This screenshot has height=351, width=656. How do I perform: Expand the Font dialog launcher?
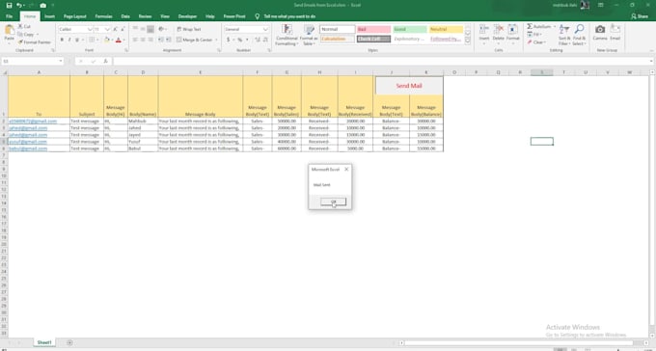[x=126, y=50]
